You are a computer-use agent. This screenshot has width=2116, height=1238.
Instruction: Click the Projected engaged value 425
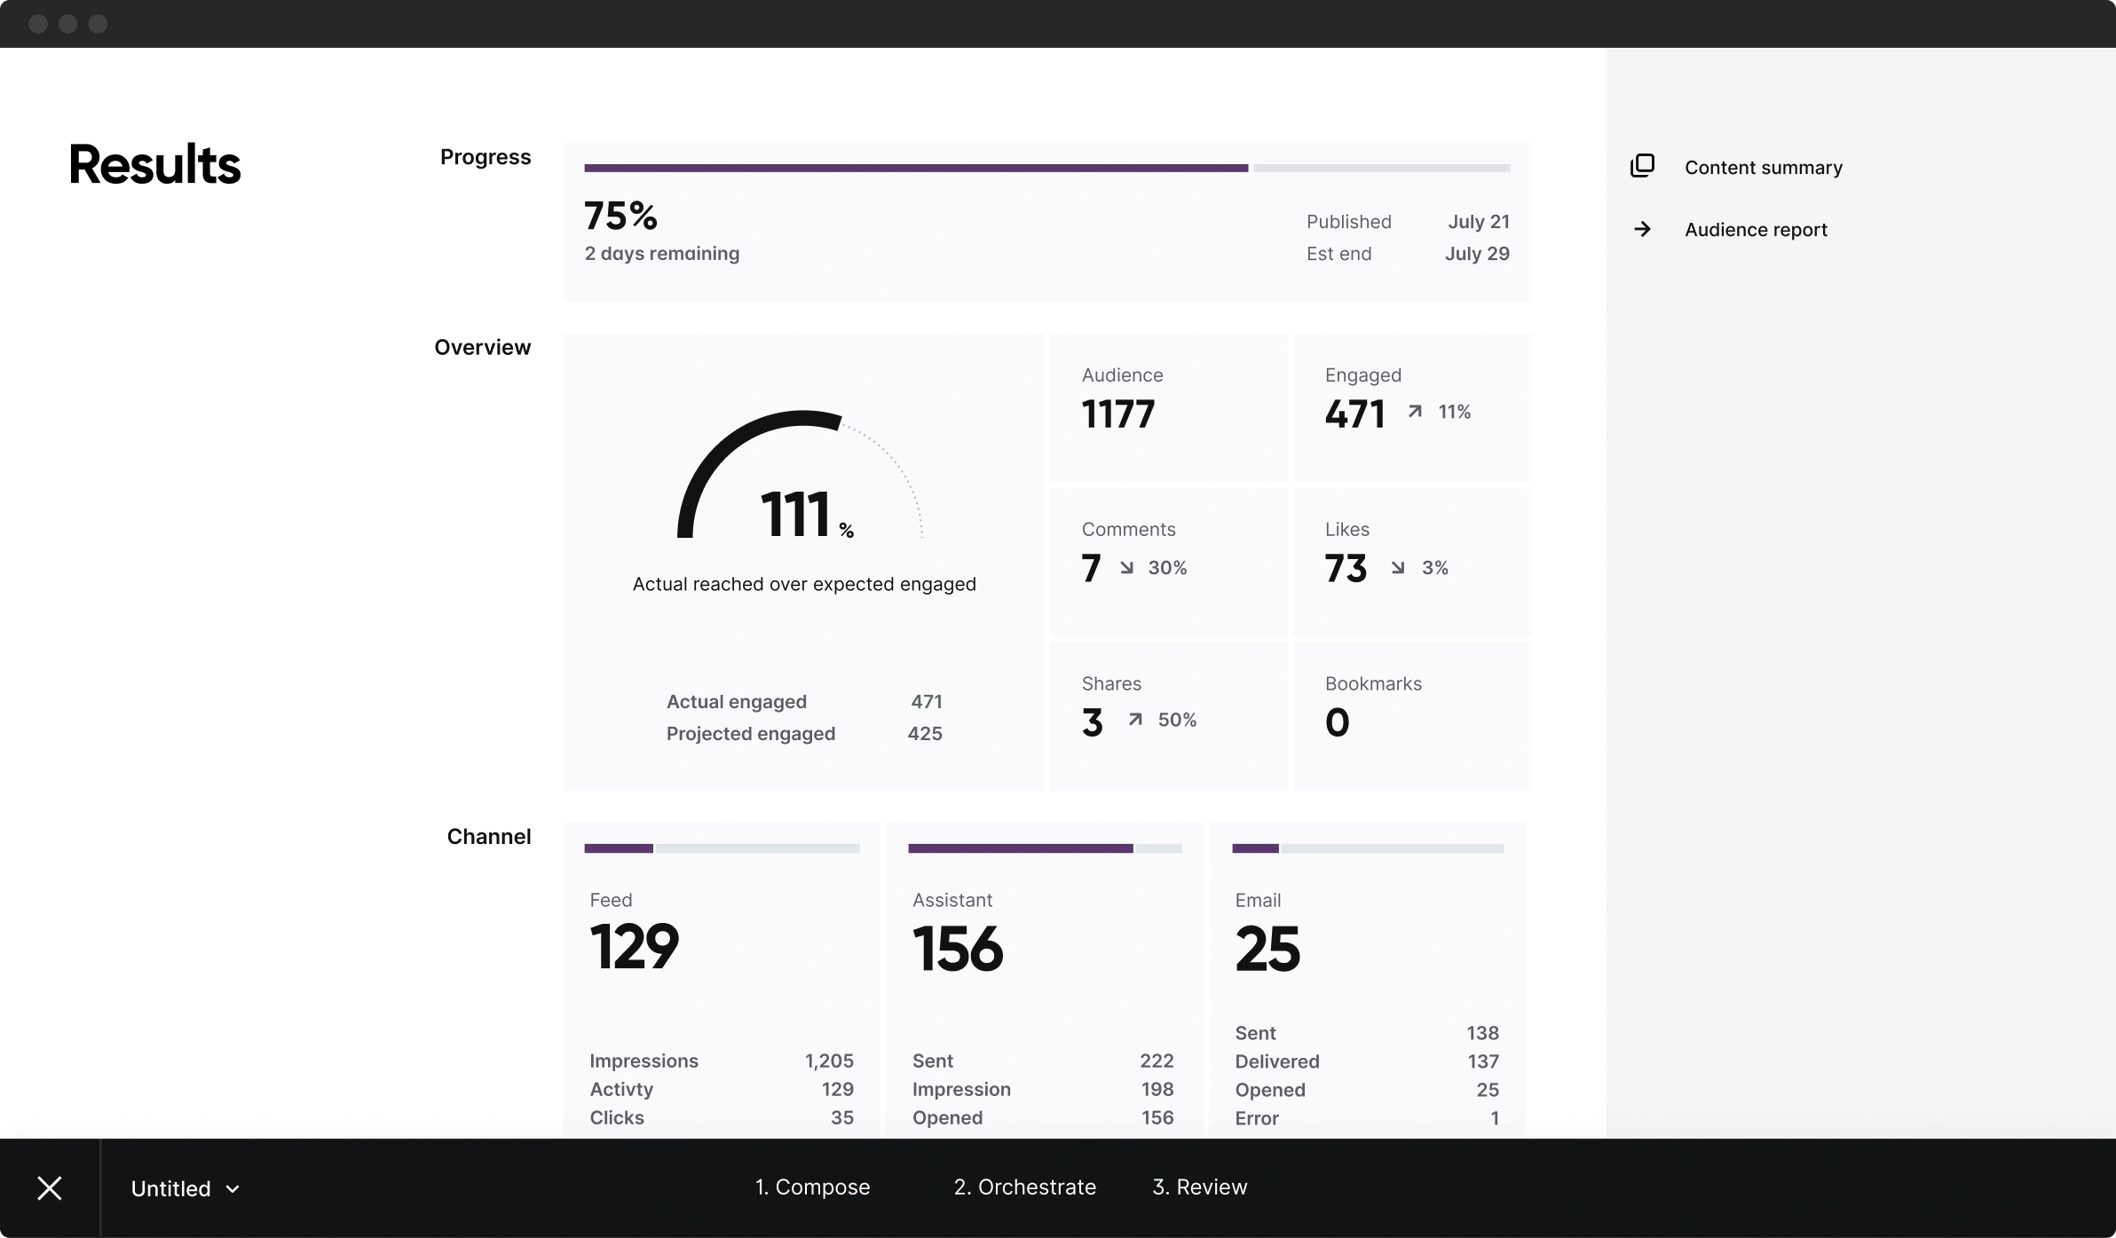925,733
